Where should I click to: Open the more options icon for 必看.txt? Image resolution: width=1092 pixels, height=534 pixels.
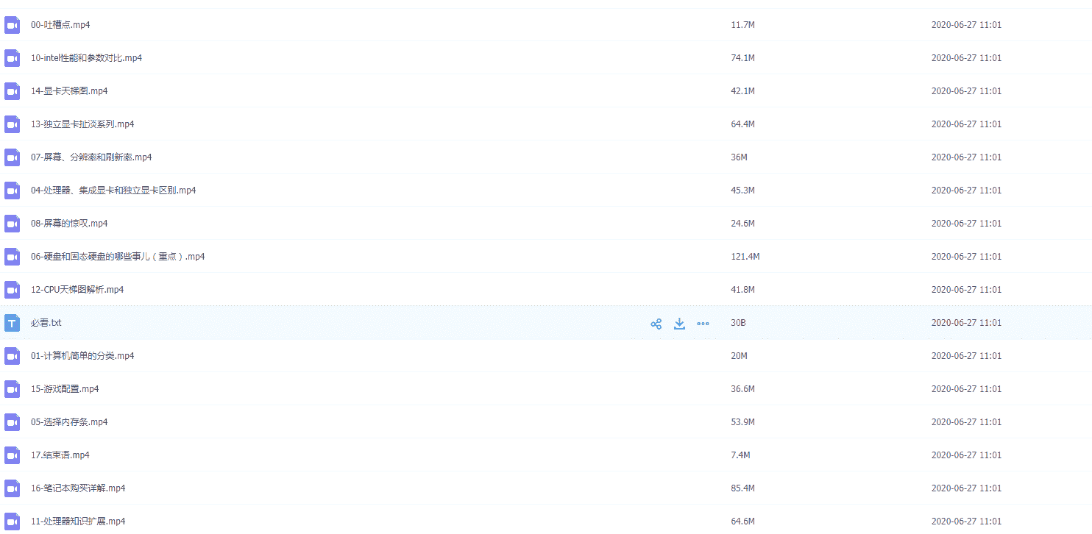(x=703, y=324)
